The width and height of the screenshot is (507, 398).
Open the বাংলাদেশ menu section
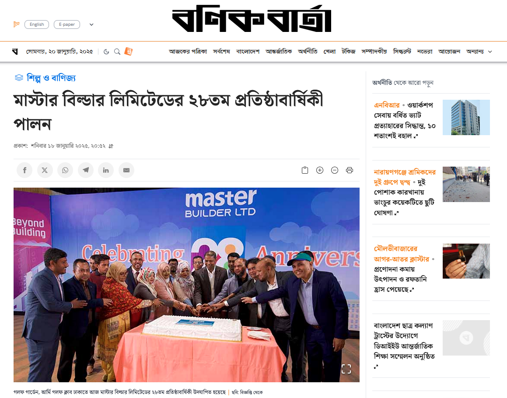tap(248, 52)
